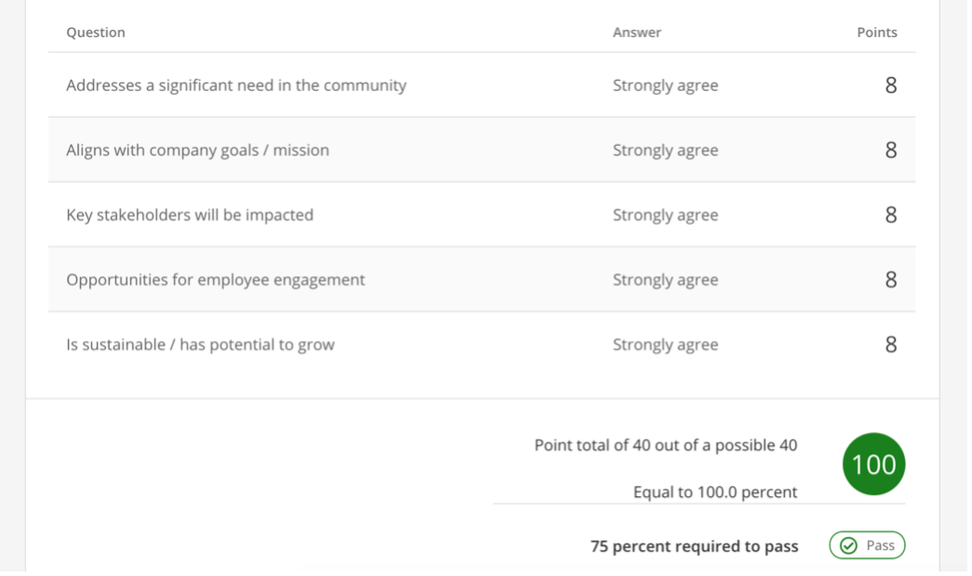This screenshot has width=972, height=576.
Task: Click Strongly agree answer for company goals
Action: [665, 151]
